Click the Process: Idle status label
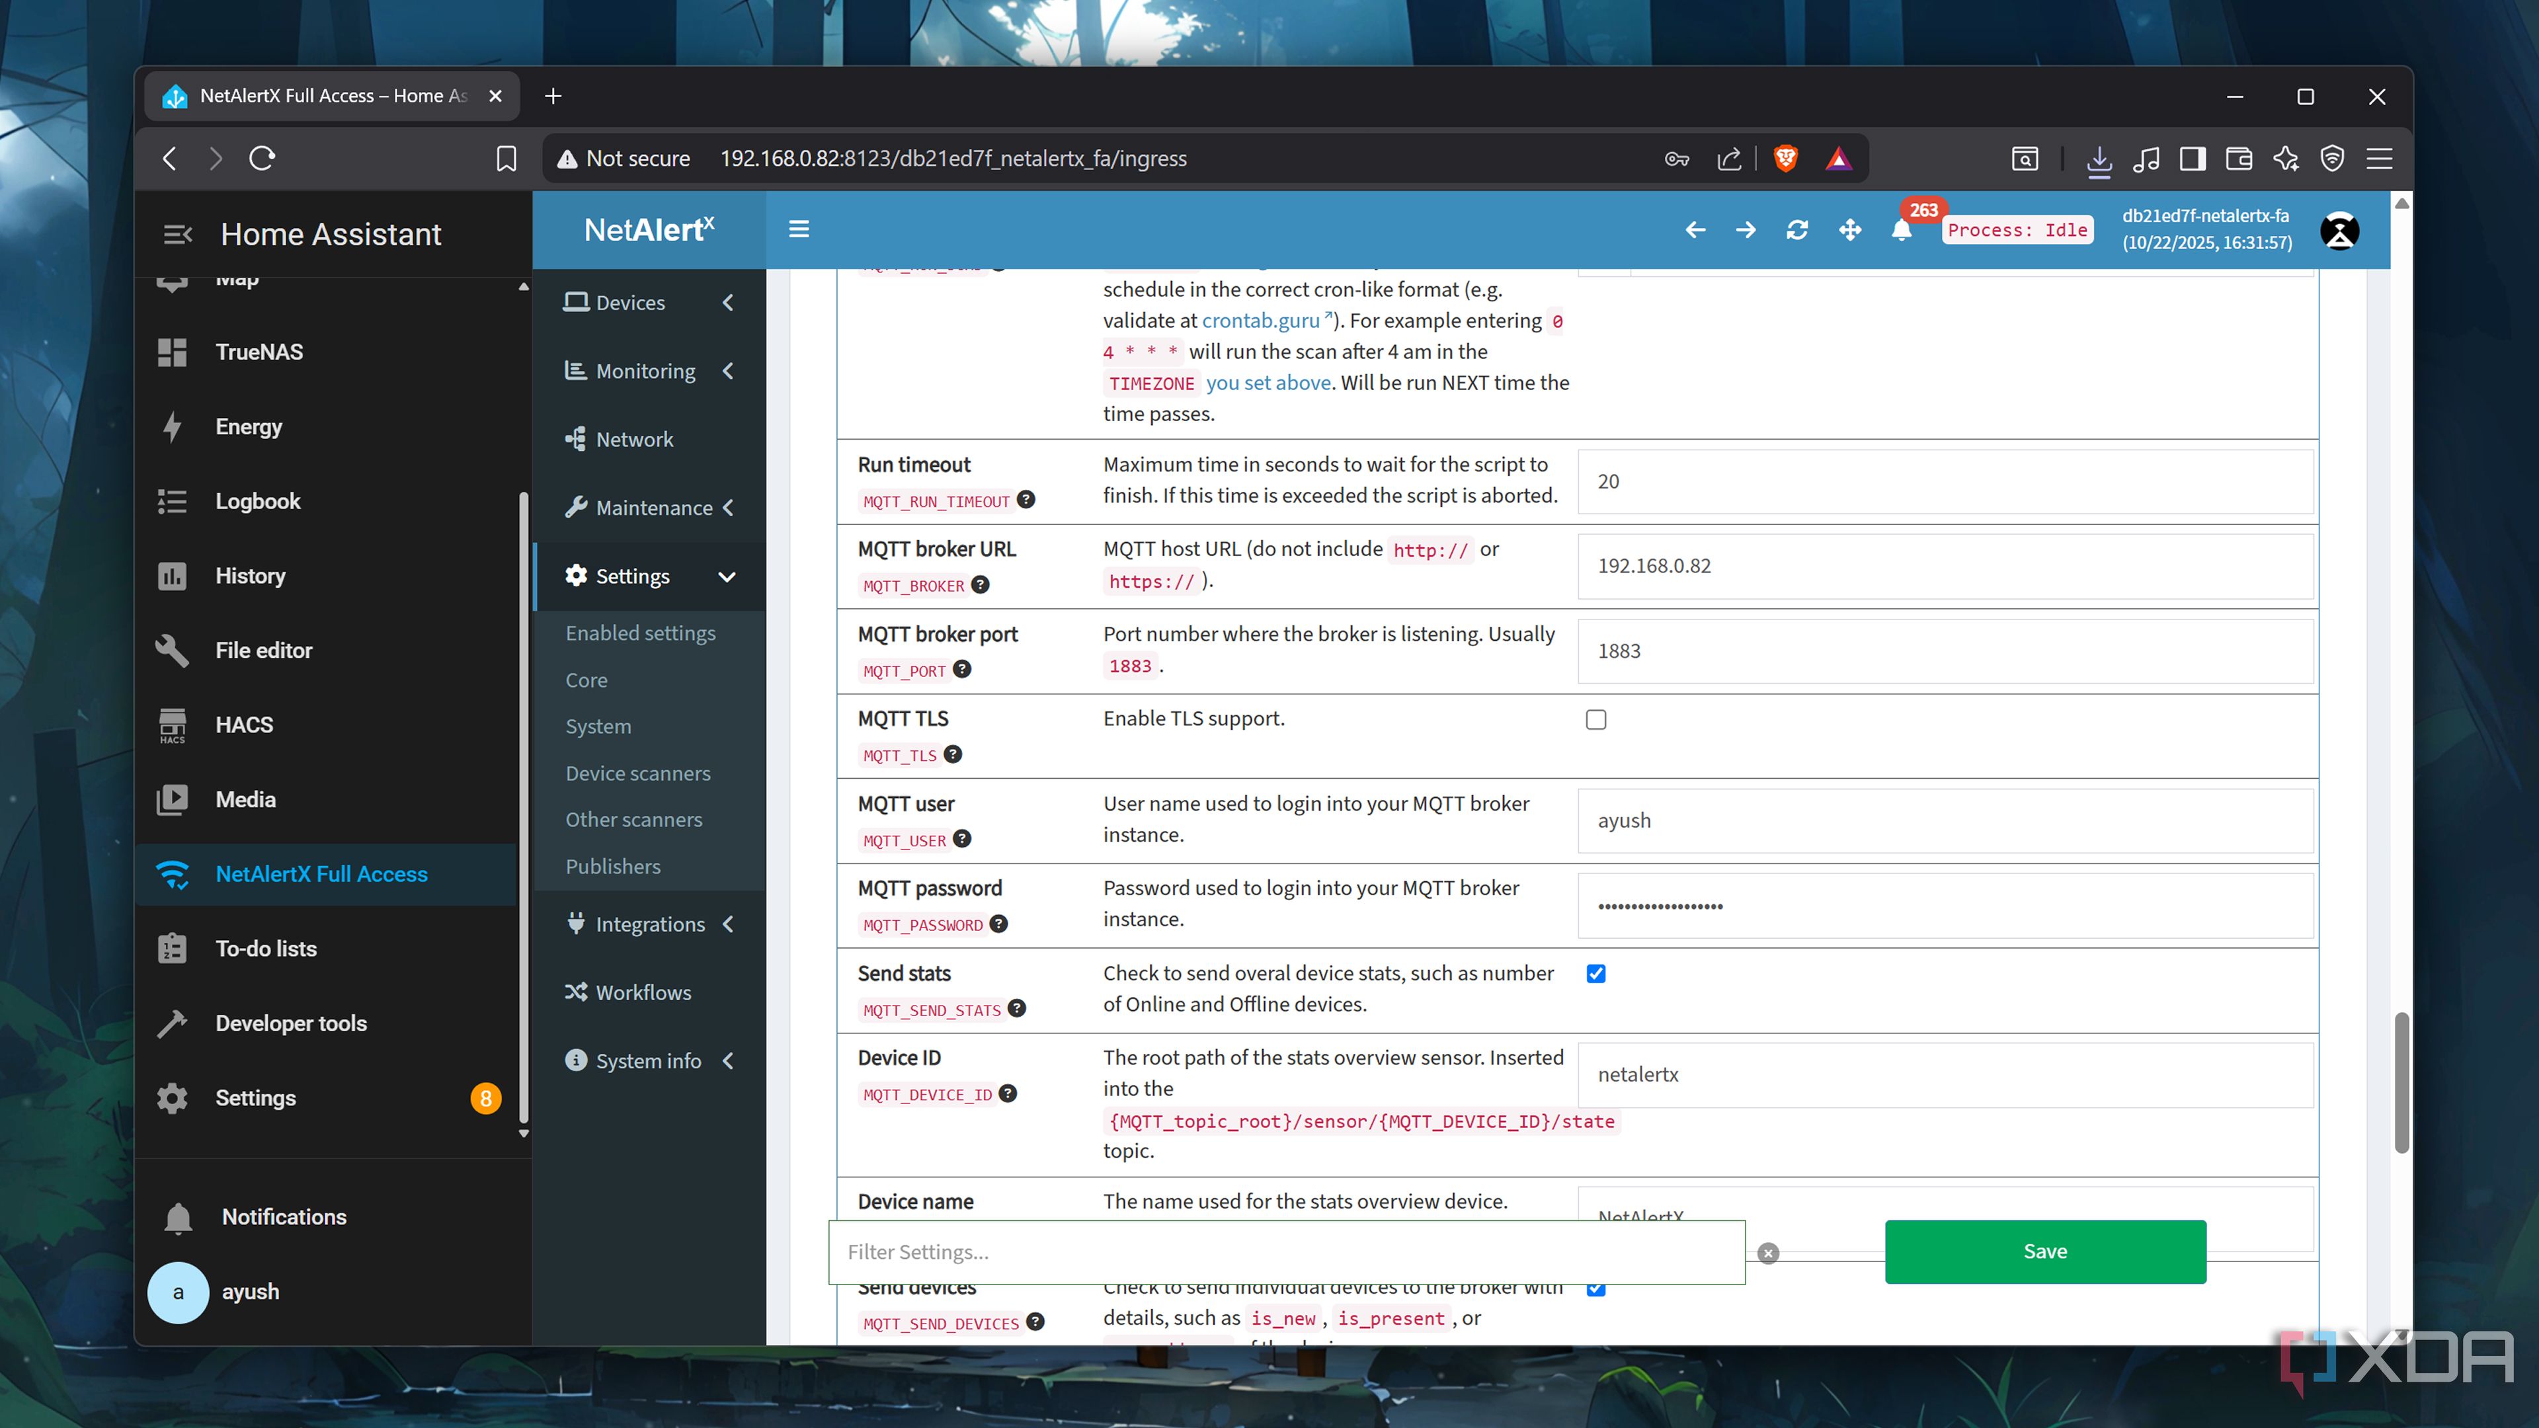The width and height of the screenshot is (2539, 1428). (2017, 229)
